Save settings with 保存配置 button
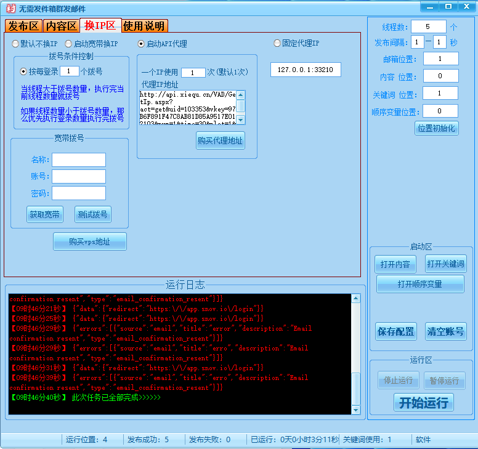The width and height of the screenshot is (478, 449). (395, 331)
